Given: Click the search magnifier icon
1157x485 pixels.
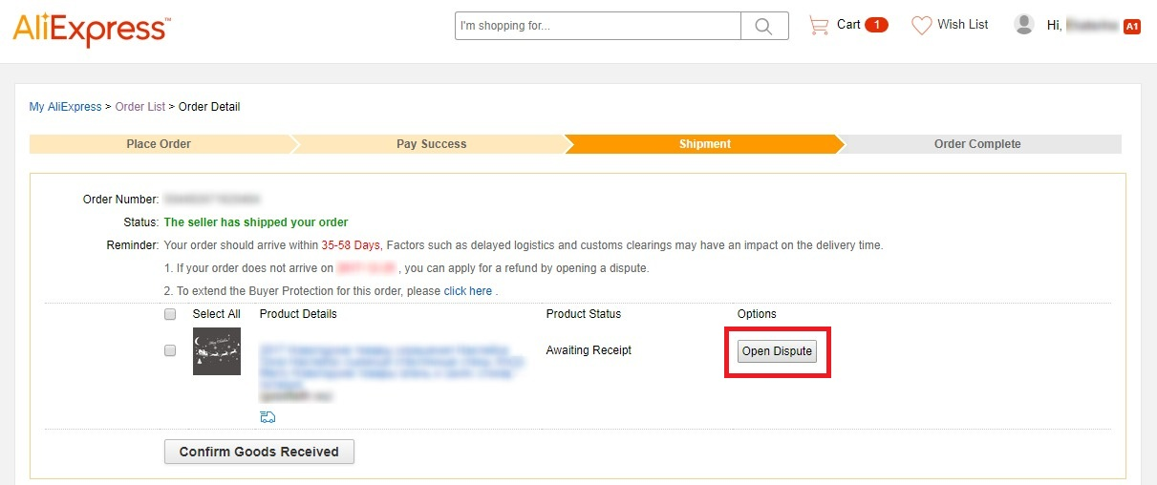Looking at the screenshot, I should (764, 26).
